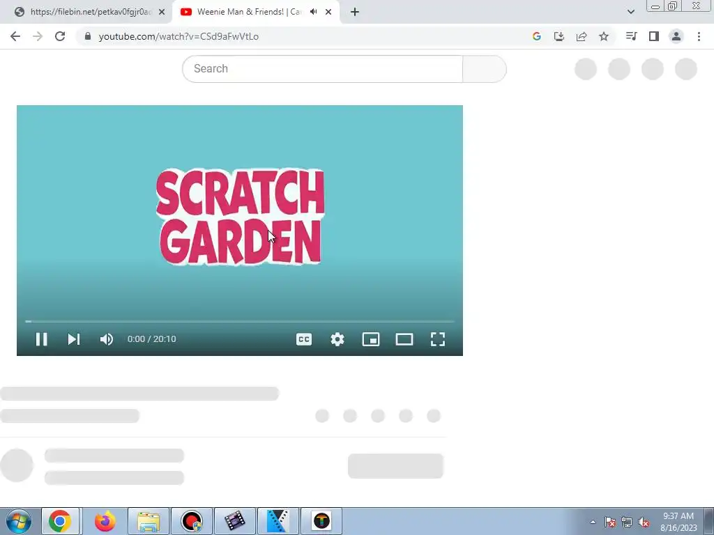Open clock showing 9:37 AM

click(x=678, y=522)
